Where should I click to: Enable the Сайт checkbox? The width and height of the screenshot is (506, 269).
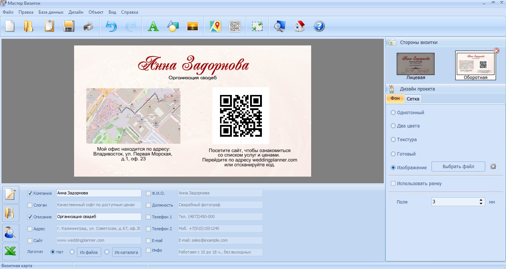30,241
